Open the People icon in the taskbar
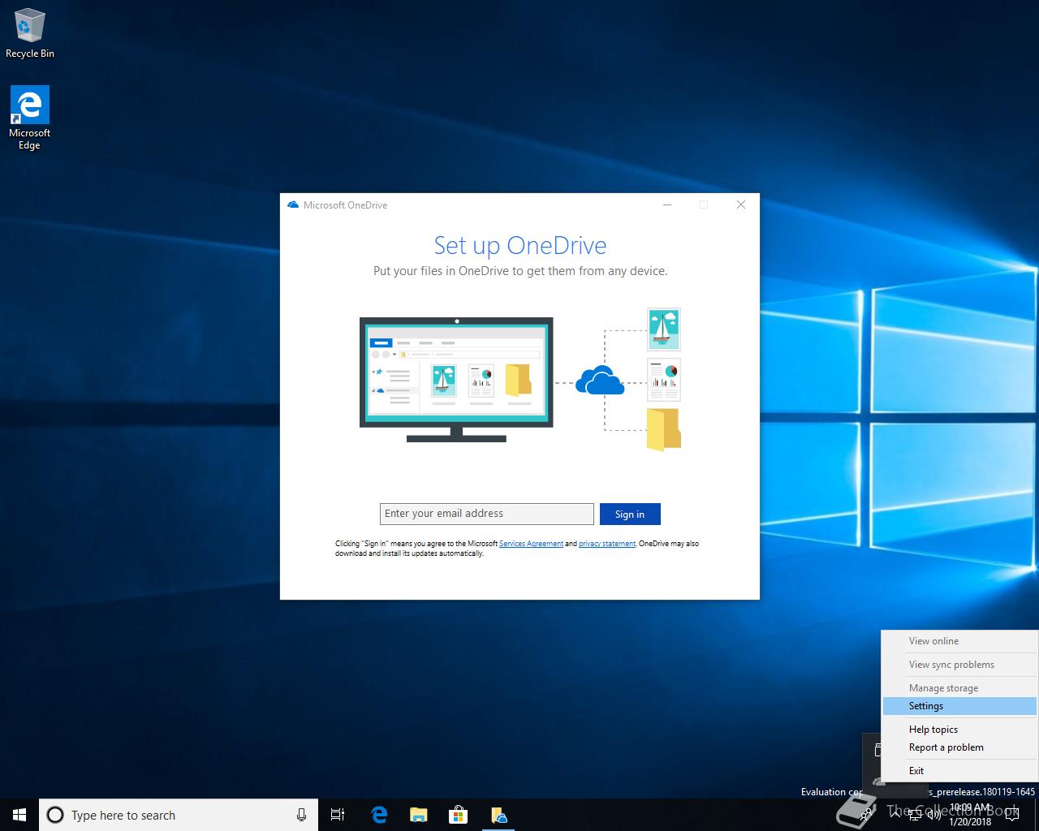 tap(864, 815)
